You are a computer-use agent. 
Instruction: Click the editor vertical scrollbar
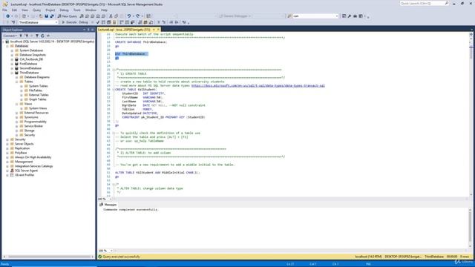(x=471, y=115)
